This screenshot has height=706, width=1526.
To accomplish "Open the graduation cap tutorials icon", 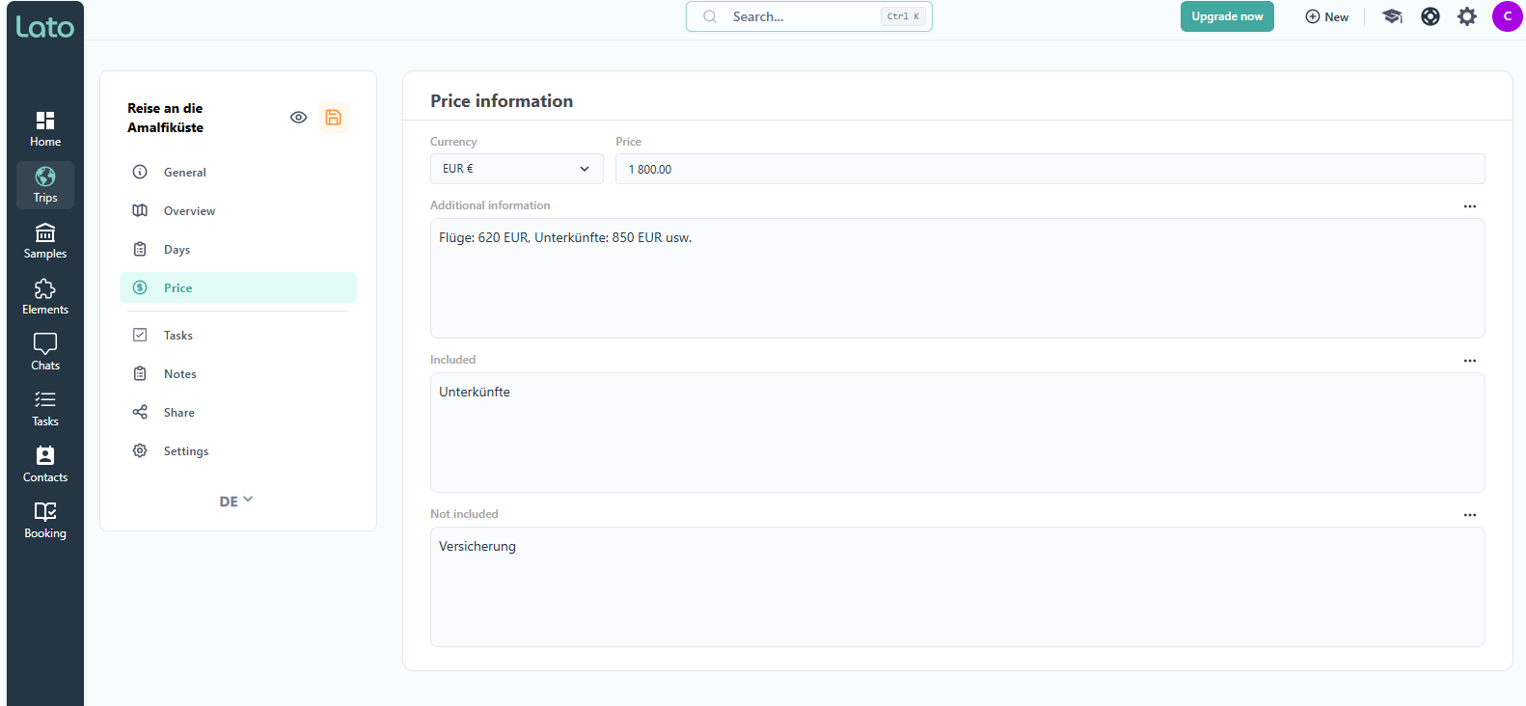I will coord(1392,16).
